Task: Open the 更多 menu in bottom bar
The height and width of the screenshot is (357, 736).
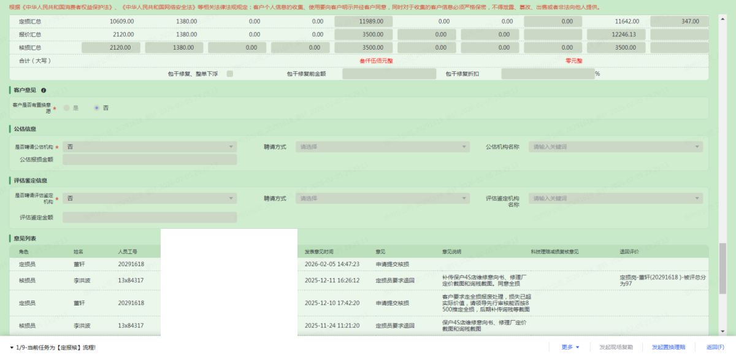Action: pyautogui.click(x=570, y=347)
